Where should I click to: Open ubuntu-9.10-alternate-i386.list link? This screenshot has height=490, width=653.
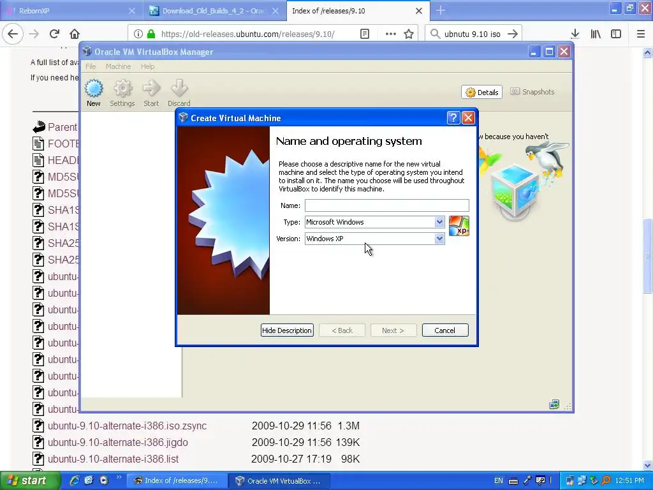tap(113, 459)
